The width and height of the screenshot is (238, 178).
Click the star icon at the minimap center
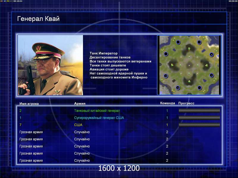[x=189, y=65]
